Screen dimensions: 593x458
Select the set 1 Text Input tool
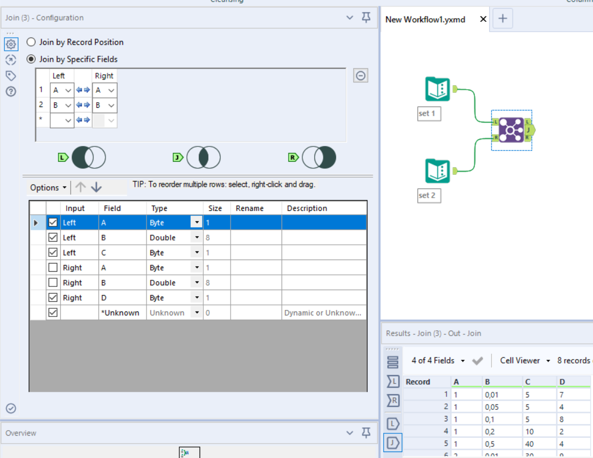pos(437,90)
